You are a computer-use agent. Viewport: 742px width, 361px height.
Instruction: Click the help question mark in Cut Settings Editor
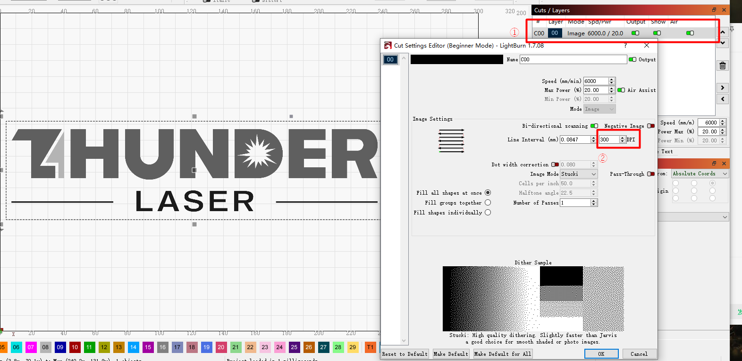(625, 45)
